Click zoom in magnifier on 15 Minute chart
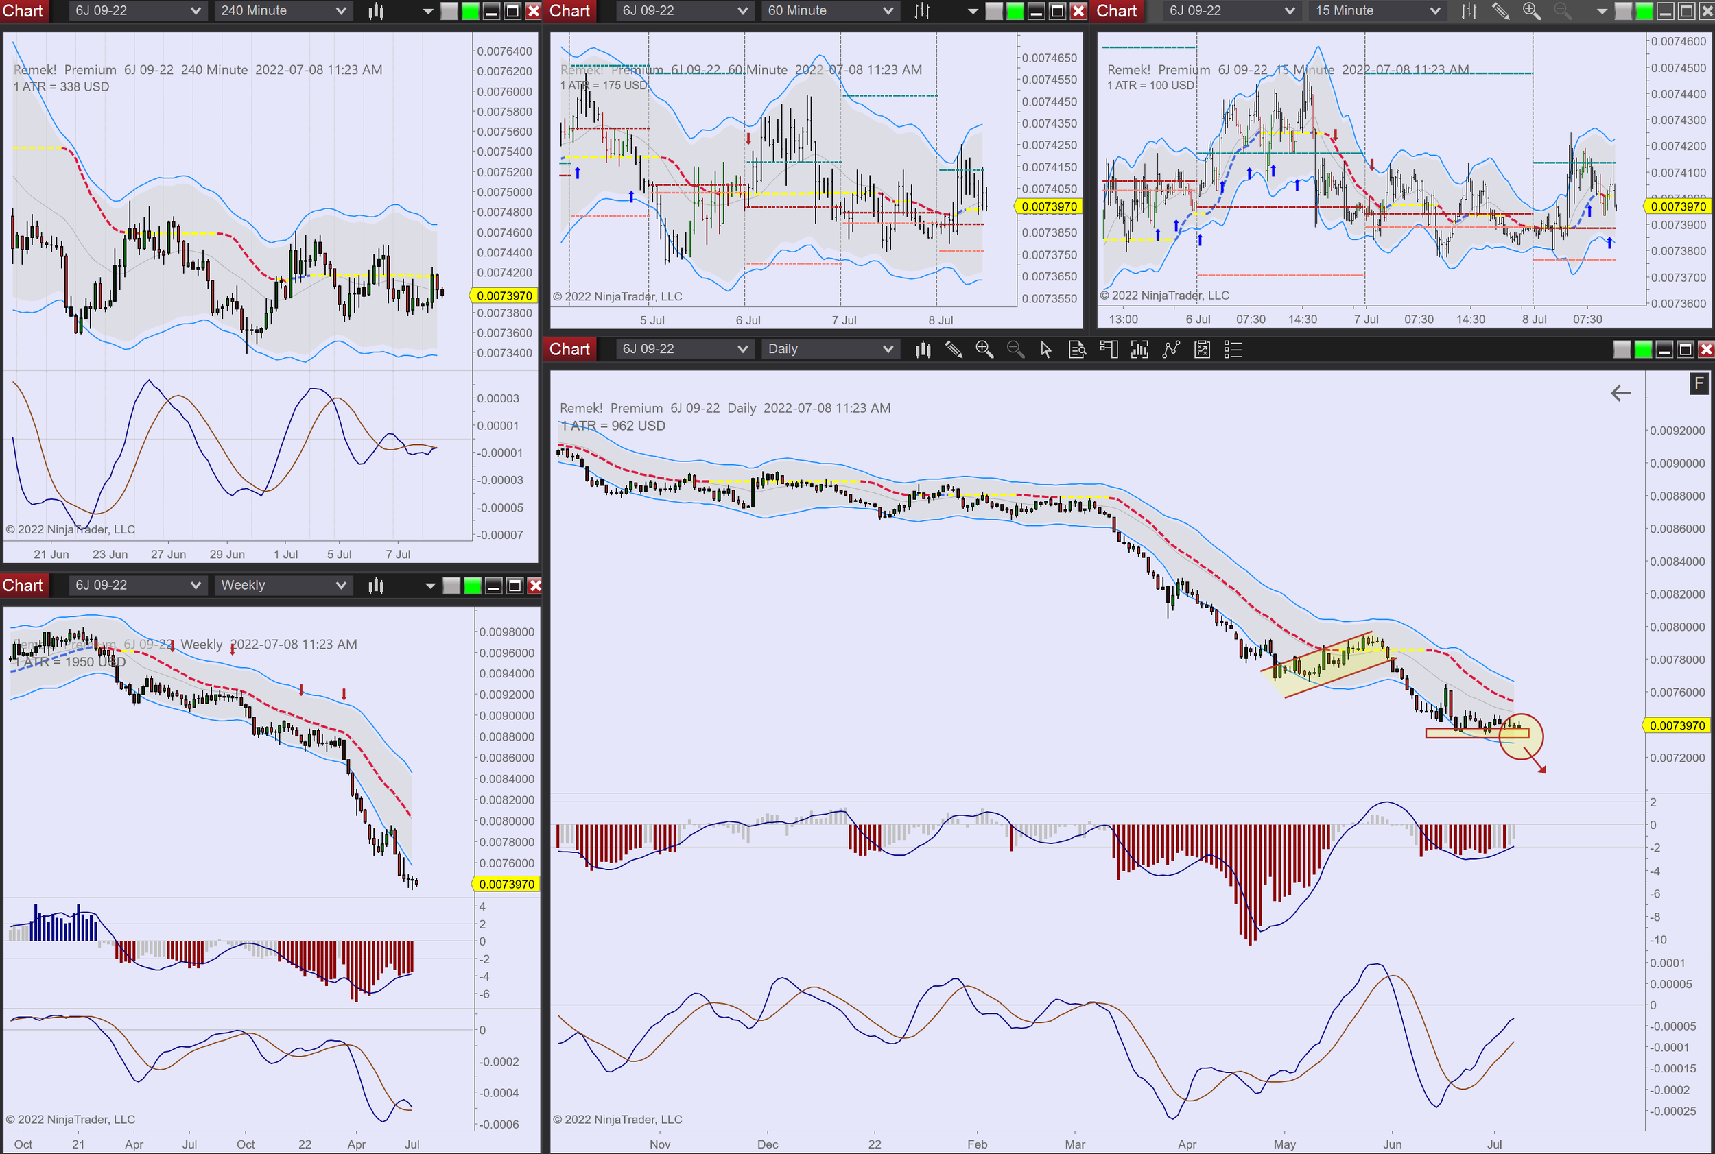 [1532, 11]
